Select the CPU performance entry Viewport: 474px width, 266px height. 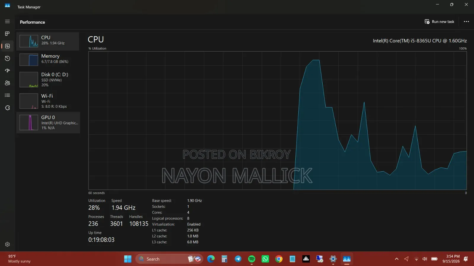click(48, 41)
